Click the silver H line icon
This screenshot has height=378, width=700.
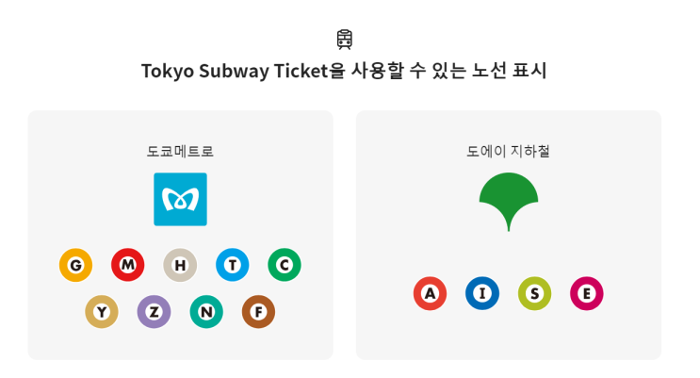pos(180,265)
